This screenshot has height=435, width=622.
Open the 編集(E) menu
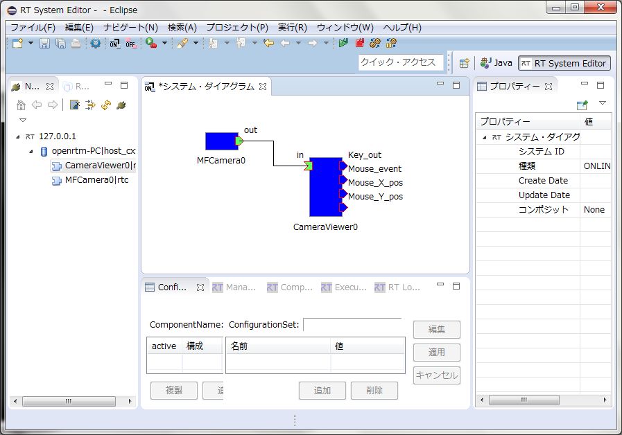coord(79,27)
